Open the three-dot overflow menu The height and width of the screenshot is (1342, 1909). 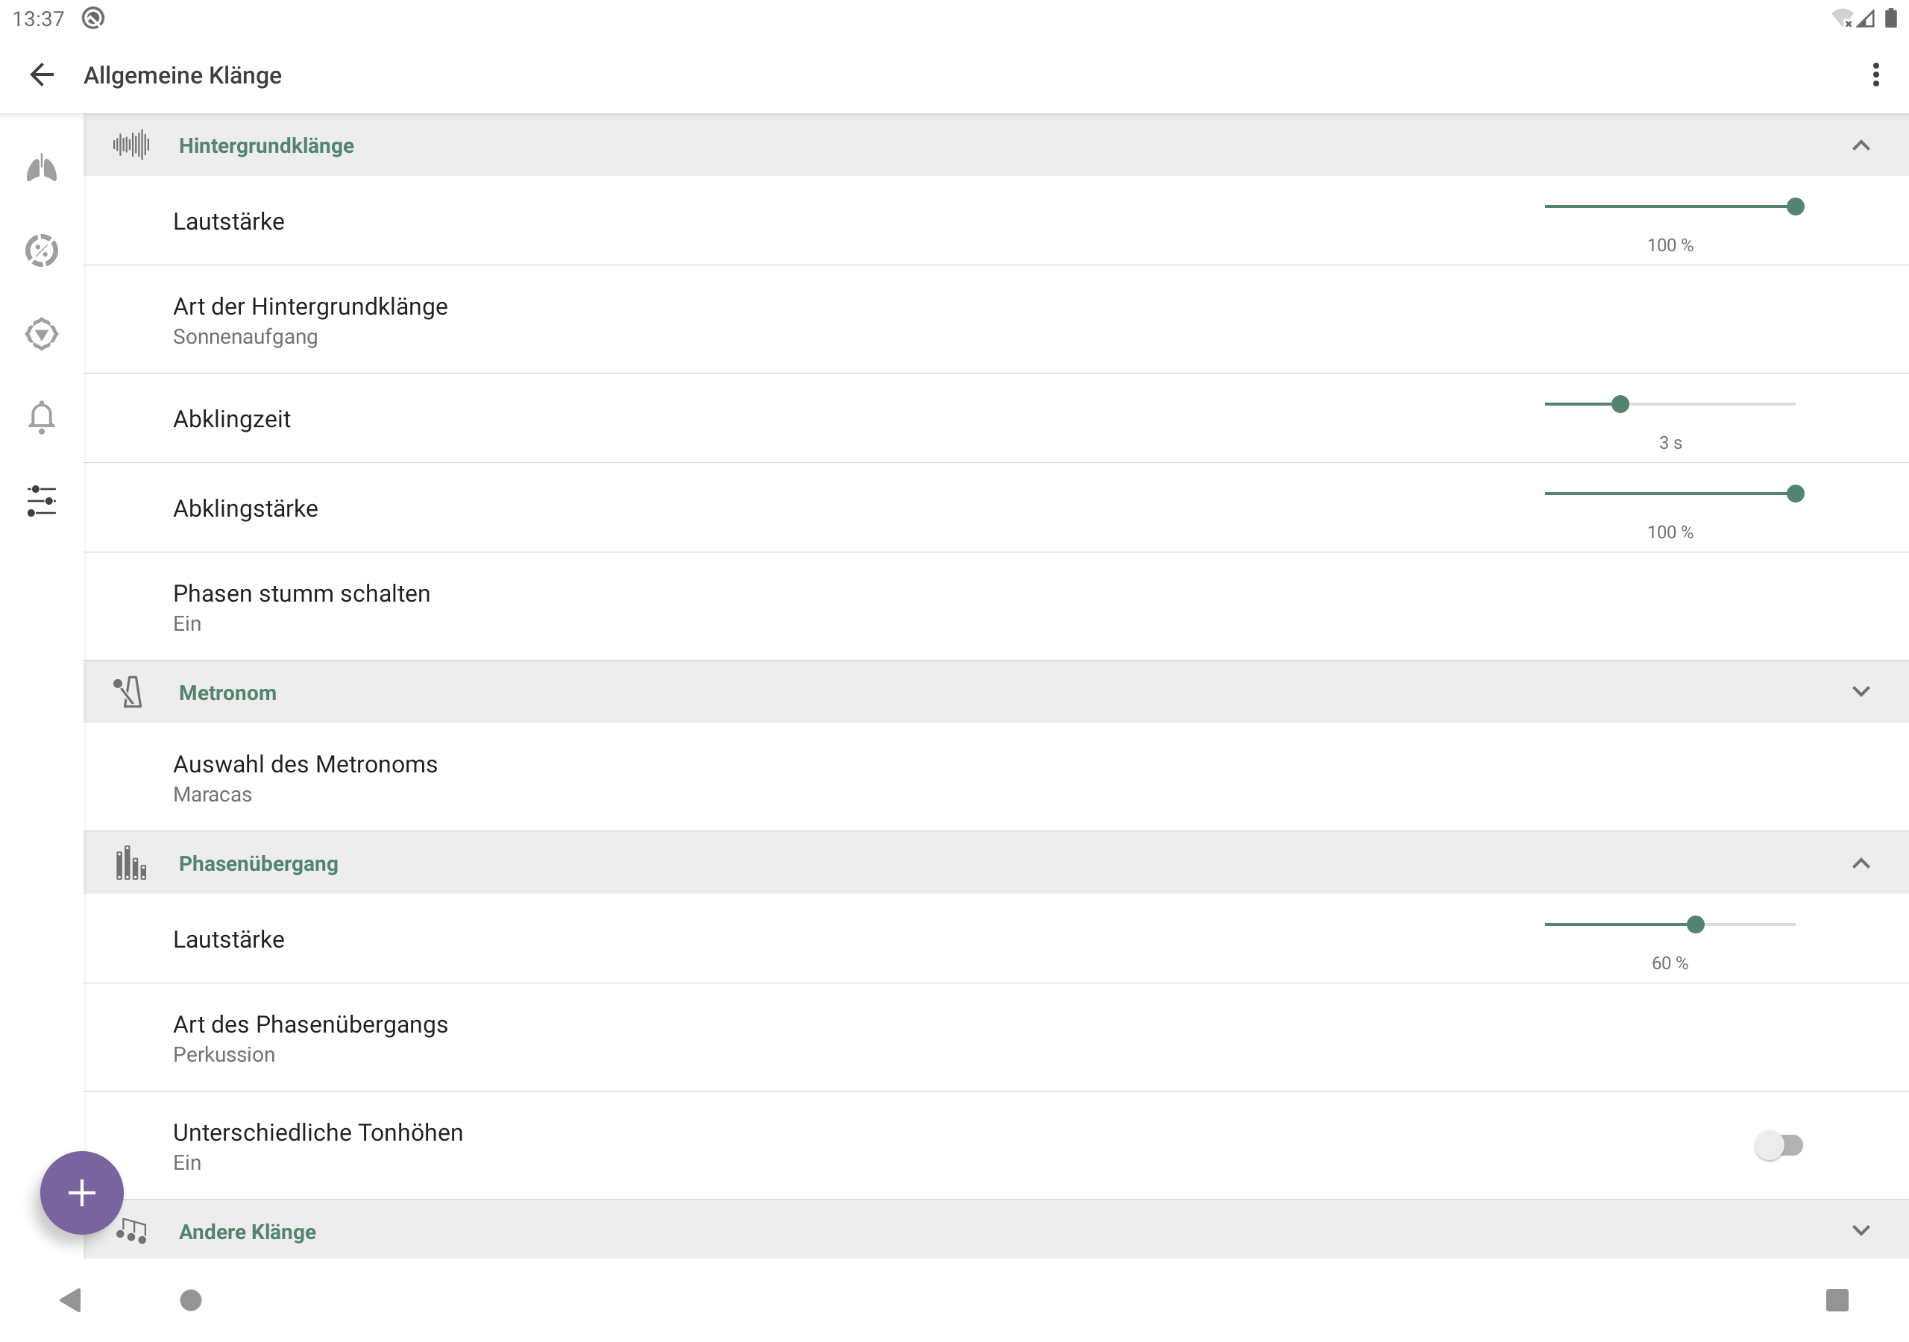pos(1875,75)
